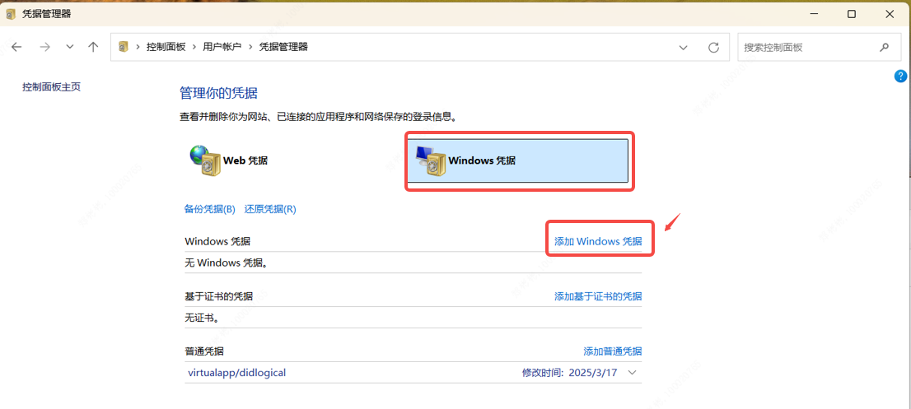The width and height of the screenshot is (911, 409).
Task: Click the 无 Windows 凭据。 text
Action: pyautogui.click(x=227, y=263)
